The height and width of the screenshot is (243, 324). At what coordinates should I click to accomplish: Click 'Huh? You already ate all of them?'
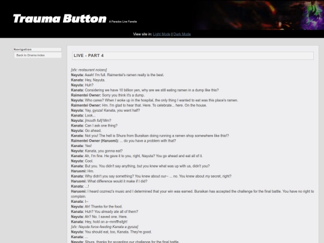104,212
